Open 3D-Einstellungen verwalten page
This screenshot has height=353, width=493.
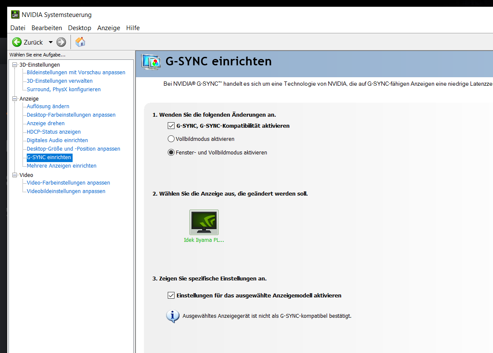click(x=59, y=81)
